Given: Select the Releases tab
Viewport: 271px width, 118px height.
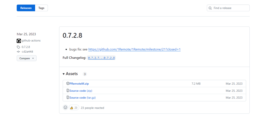Looking at the screenshot, I should click(26, 8).
